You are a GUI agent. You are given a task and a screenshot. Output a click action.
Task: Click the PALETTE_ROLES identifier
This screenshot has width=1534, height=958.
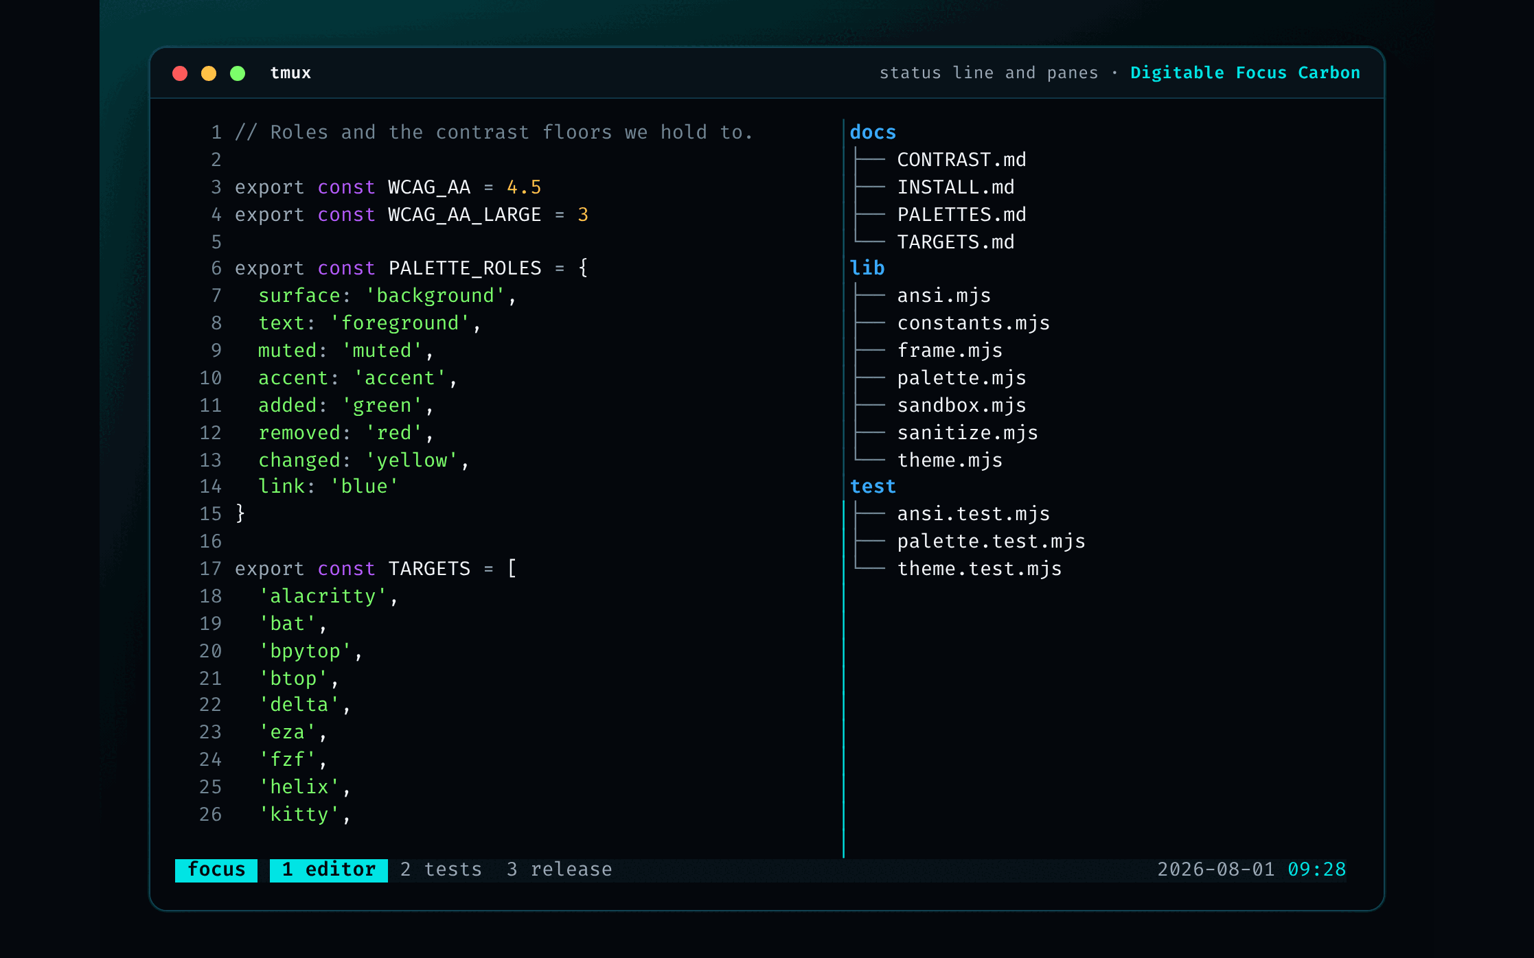coord(465,268)
